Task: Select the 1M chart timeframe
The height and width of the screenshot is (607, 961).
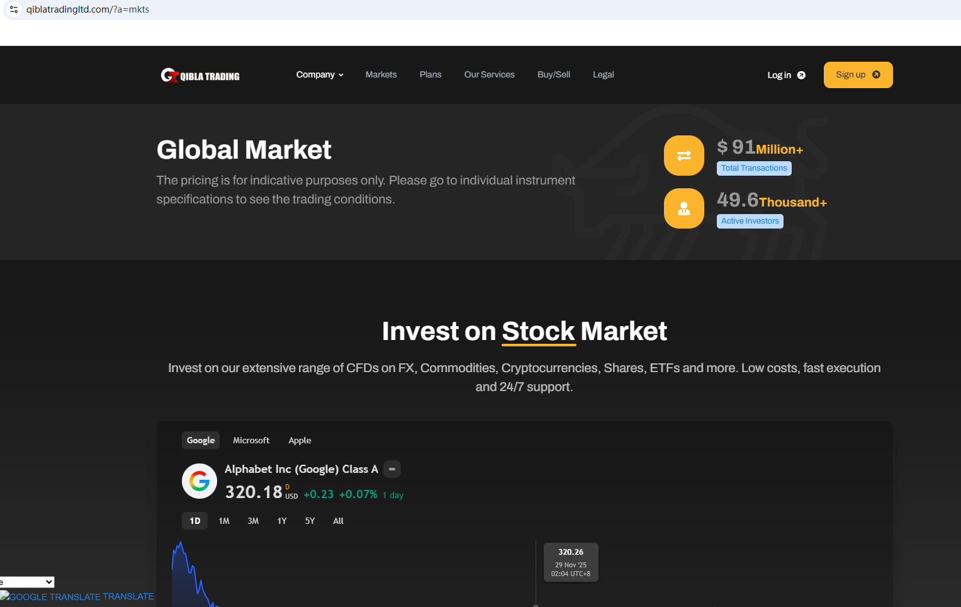Action: [224, 521]
